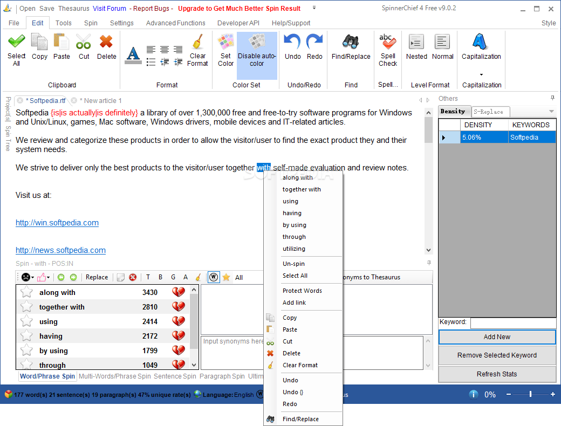Click the Cut scissors icon in ribbon

pos(84,42)
